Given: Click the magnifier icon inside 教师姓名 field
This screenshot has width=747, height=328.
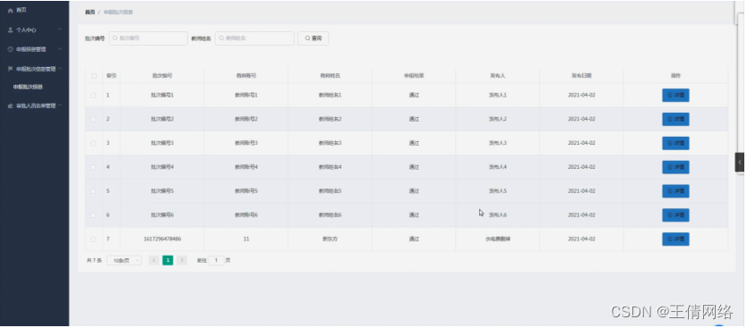Looking at the screenshot, I should 221,38.
